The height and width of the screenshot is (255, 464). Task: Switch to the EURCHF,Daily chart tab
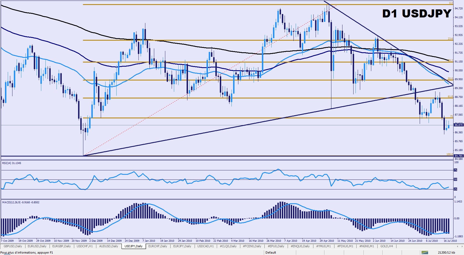[158, 246]
